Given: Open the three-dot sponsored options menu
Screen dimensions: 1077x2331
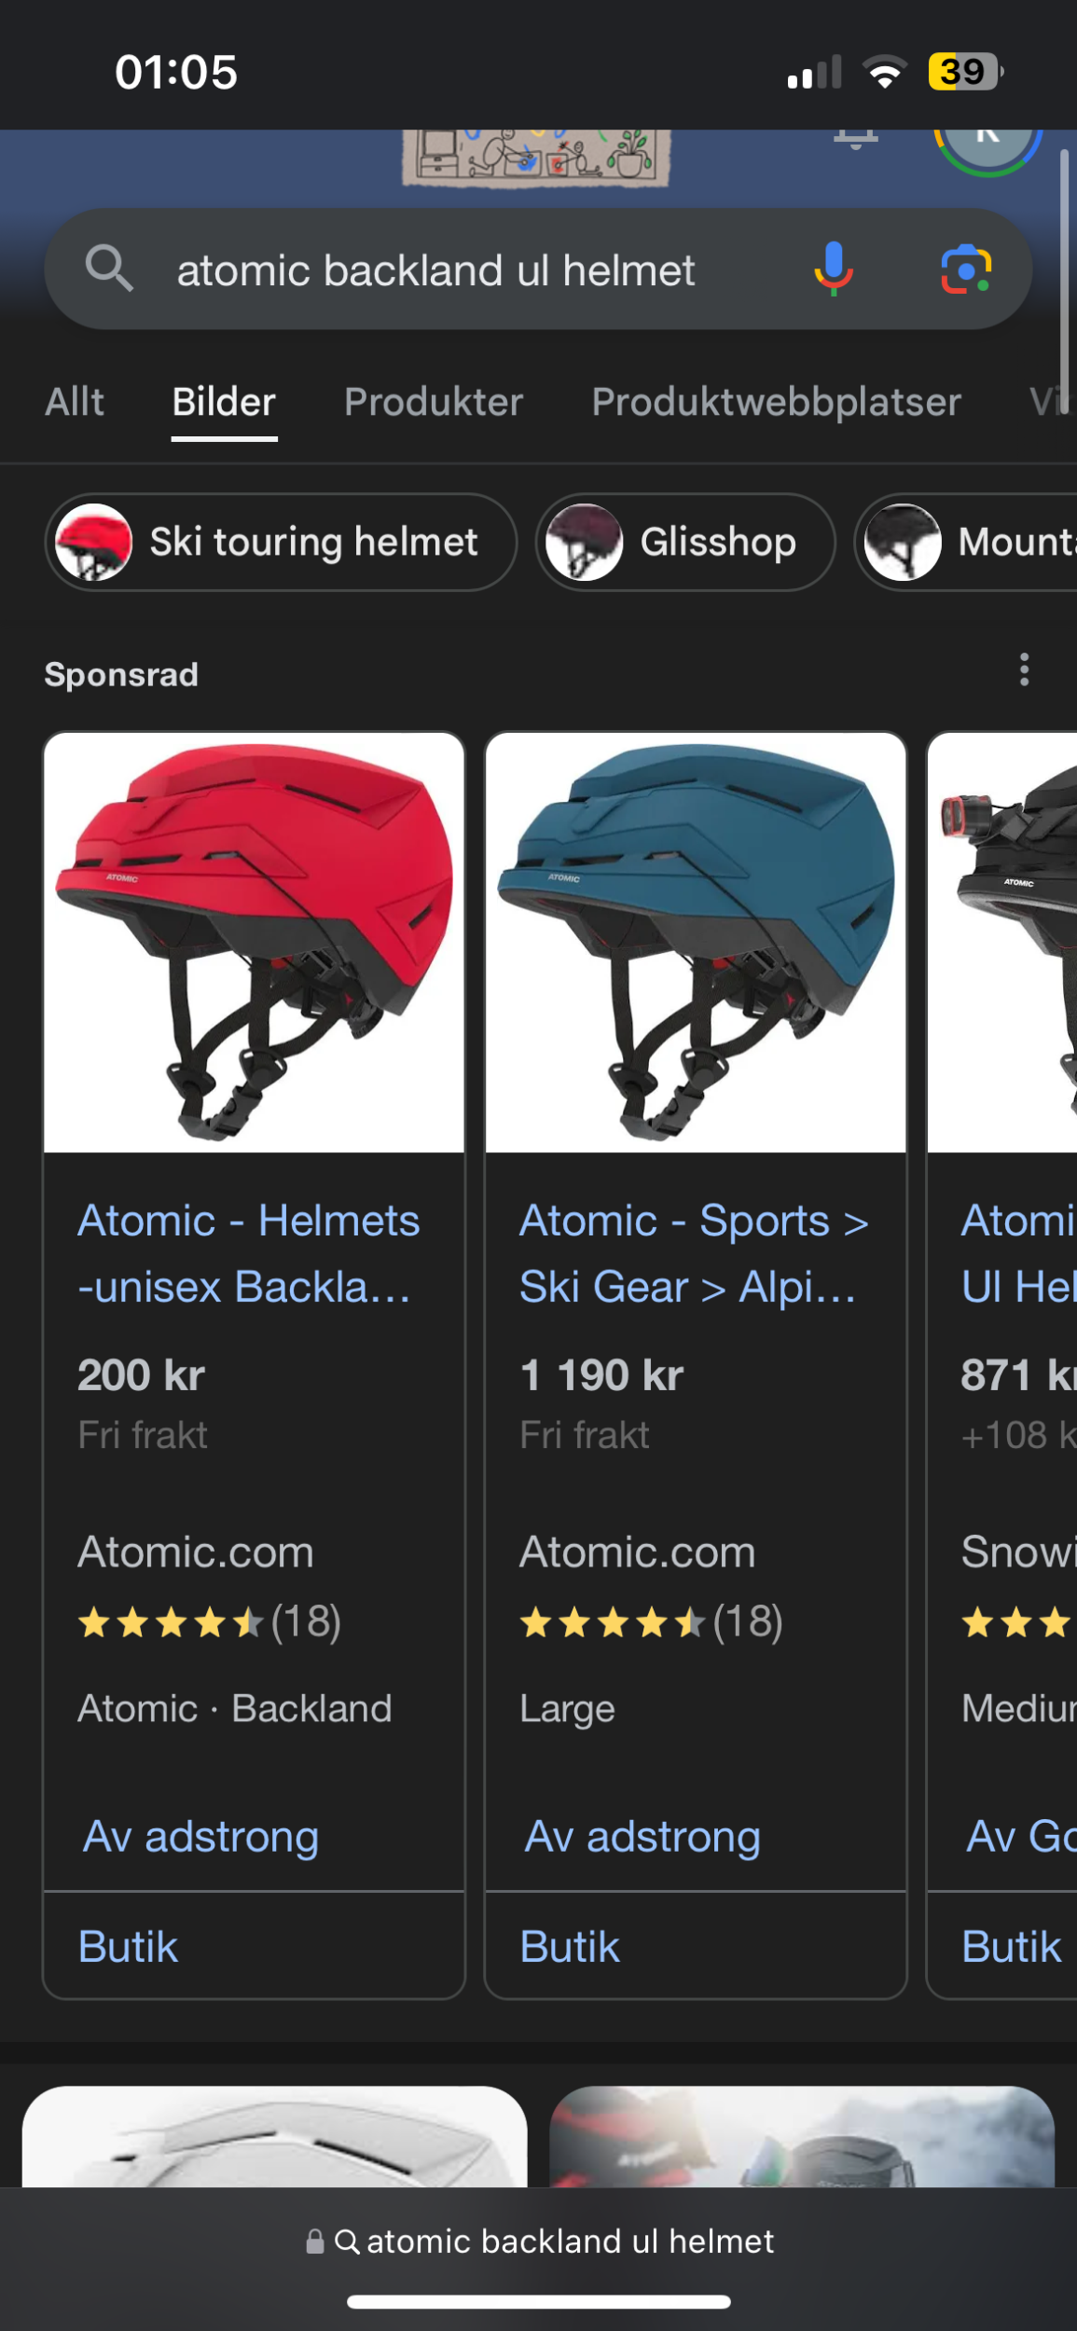Looking at the screenshot, I should (1024, 669).
